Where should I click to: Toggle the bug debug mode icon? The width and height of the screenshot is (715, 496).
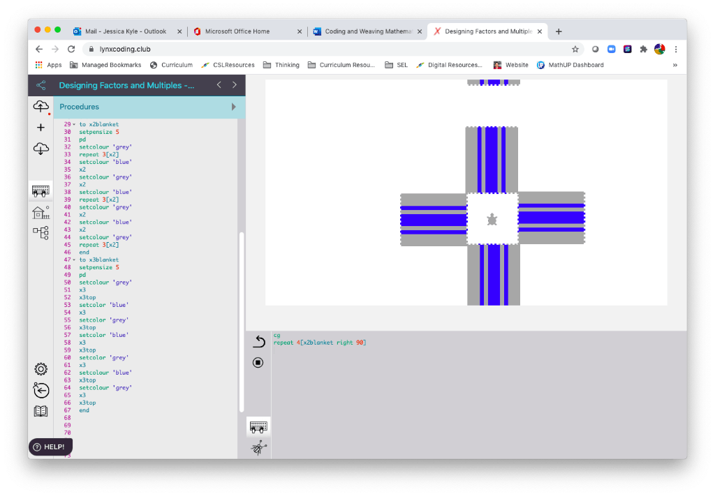point(258,448)
